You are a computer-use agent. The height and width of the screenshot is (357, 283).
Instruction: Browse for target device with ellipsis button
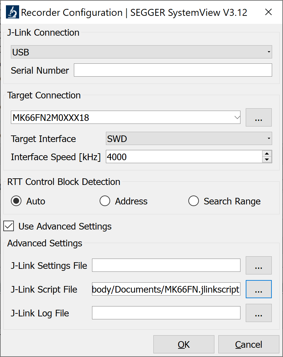pyautogui.click(x=259, y=118)
